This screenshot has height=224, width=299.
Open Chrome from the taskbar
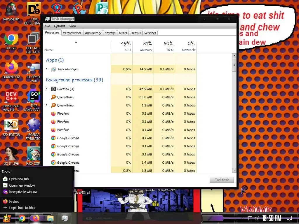22,218
